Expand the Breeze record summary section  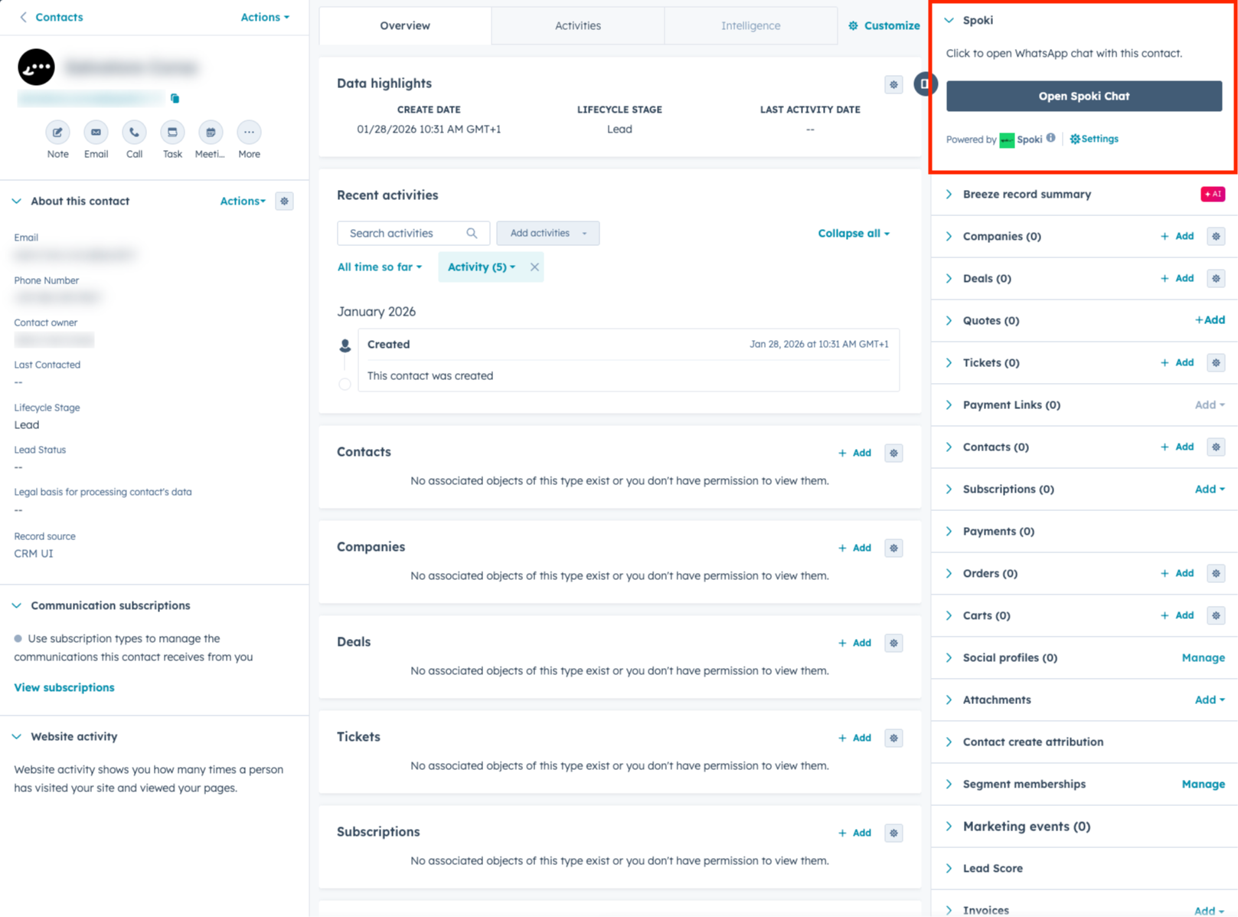click(949, 195)
